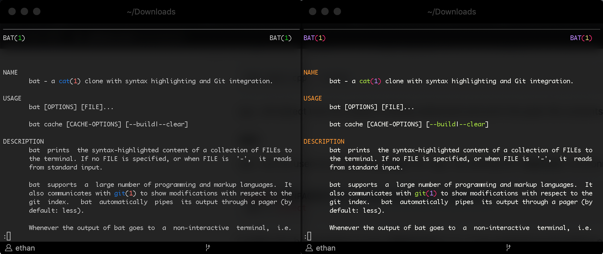The height and width of the screenshot is (254, 603).
Task: Click orange NAME heading in right terminal
Action: (311, 72)
